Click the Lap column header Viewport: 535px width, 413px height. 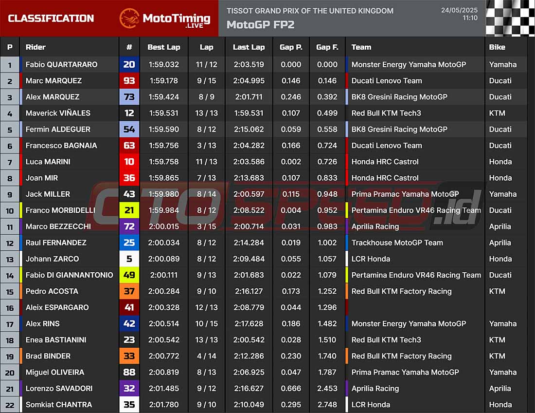point(206,47)
